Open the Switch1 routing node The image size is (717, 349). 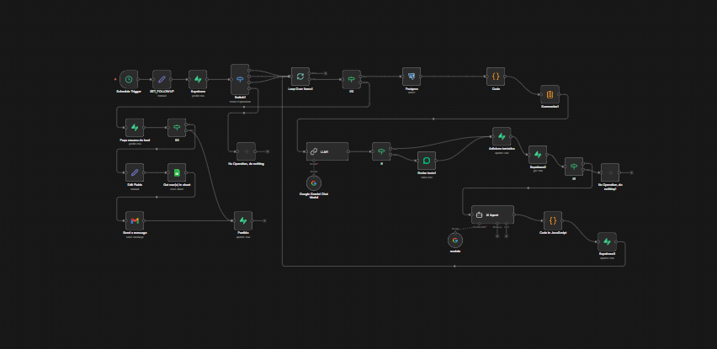click(240, 78)
